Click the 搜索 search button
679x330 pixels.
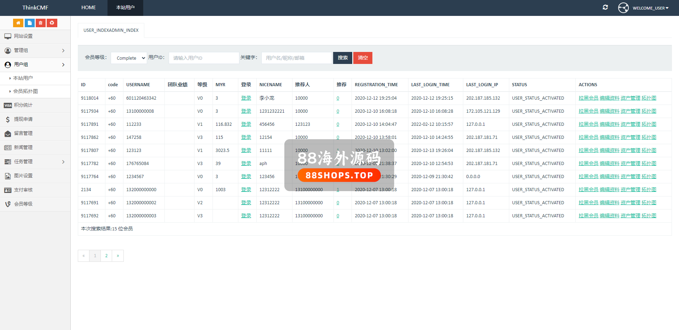(342, 58)
